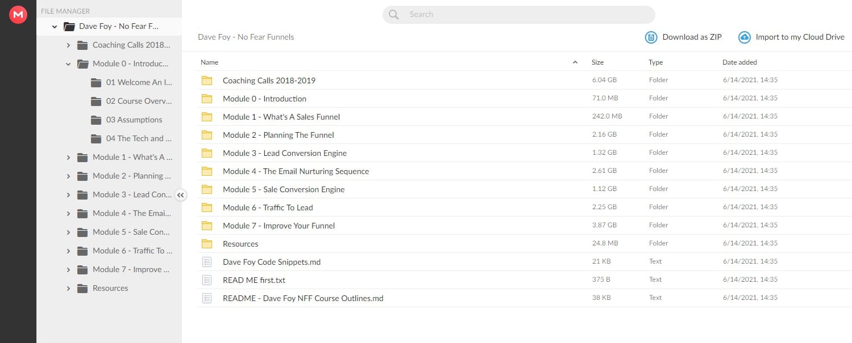Screen dimensions: 852x343
Task: Click the MEGA logo icon
Action: 18,15
